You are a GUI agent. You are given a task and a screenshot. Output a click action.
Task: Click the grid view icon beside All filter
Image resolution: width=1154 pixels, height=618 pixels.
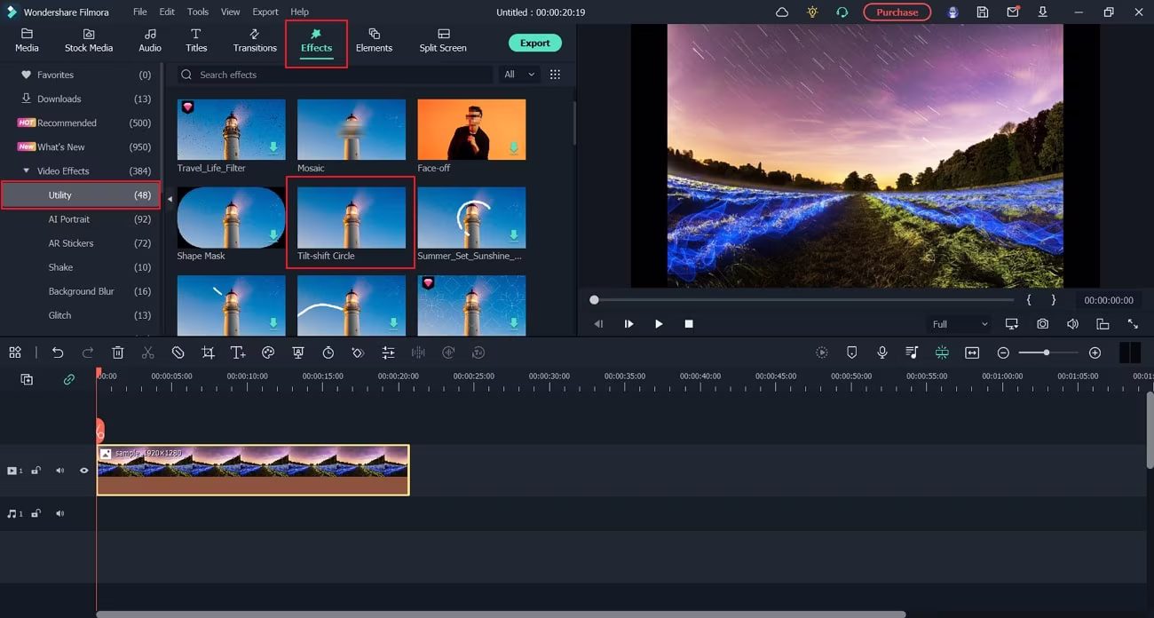click(556, 75)
